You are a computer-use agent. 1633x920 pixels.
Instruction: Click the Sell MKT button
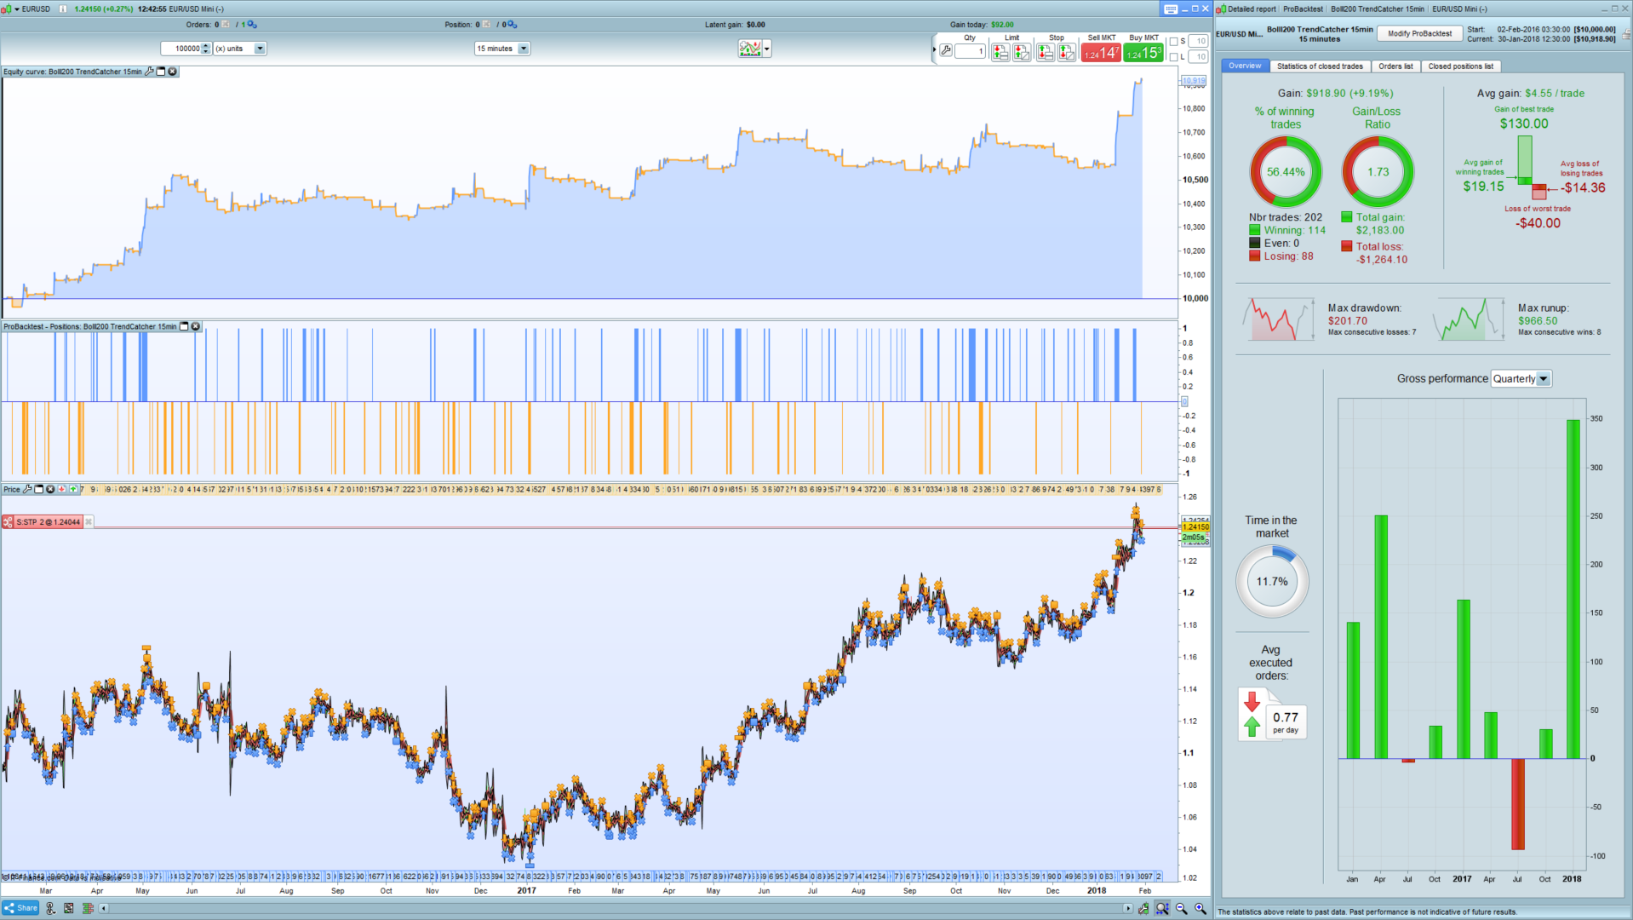pyautogui.click(x=1101, y=53)
